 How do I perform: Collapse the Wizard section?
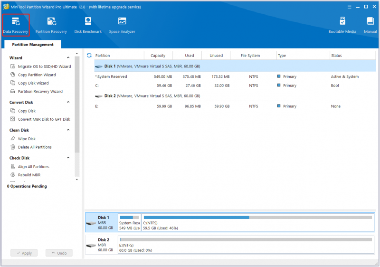click(x=68, y=57)
